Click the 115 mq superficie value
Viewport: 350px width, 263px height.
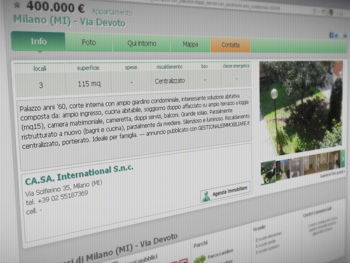(x=89, y=84)
